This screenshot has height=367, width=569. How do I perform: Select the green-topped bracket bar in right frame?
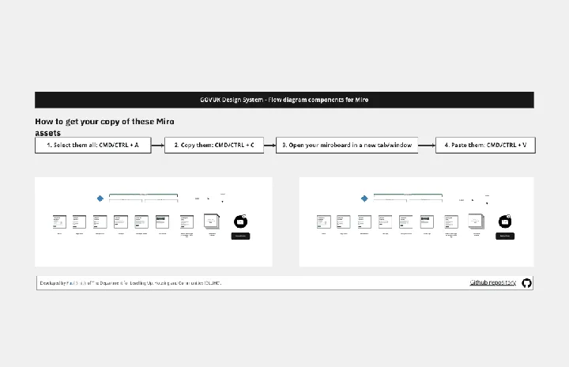[x=408, y=197]
